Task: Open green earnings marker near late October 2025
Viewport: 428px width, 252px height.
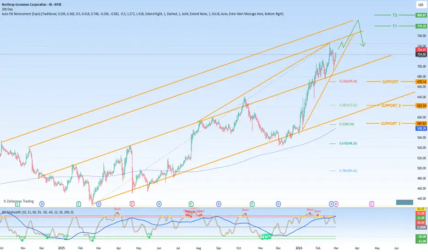Action: pyautogui.click(x=252, y=204)
